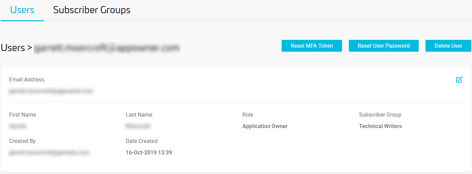Image resolution: width=472 pixels, height=174 pixels.
Task: Switch to the Users tab
Action: click(22, 10)
